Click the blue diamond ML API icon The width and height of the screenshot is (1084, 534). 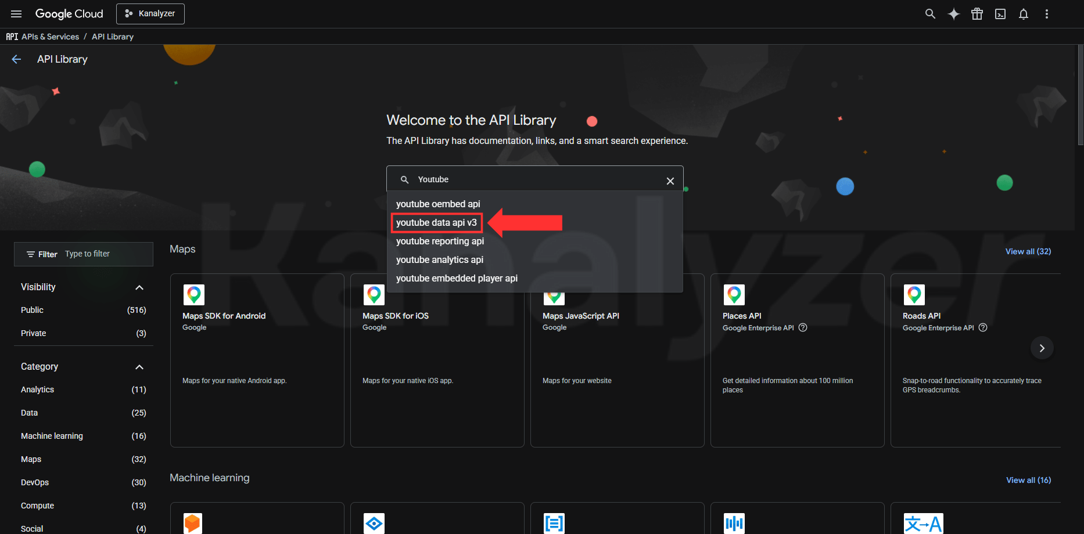coord(374,524)
